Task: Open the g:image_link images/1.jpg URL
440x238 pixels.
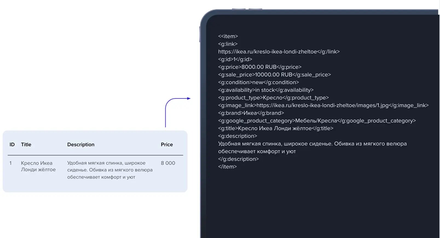Action: pos(322,105)
